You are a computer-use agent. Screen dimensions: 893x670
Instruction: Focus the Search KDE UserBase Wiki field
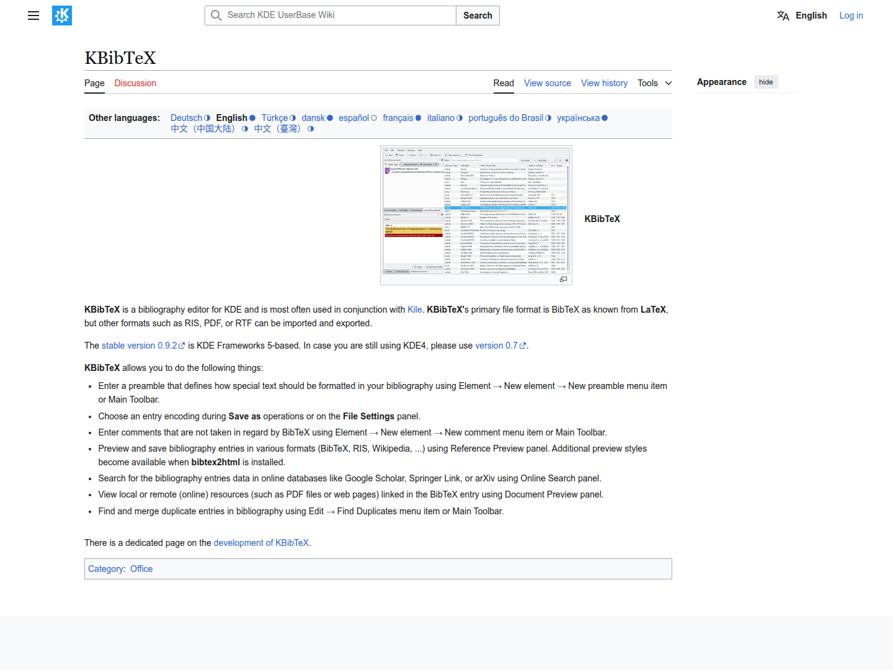331,16
